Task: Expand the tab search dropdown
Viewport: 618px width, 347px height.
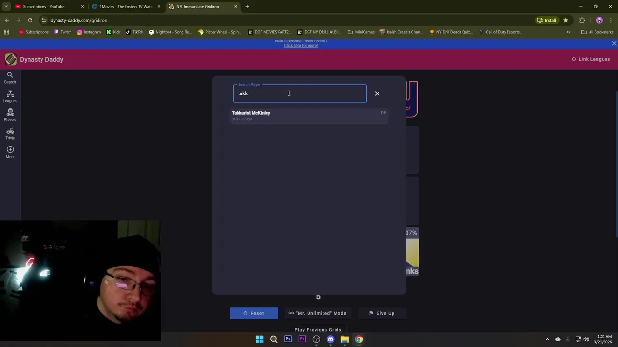Action: pos(6,7)
